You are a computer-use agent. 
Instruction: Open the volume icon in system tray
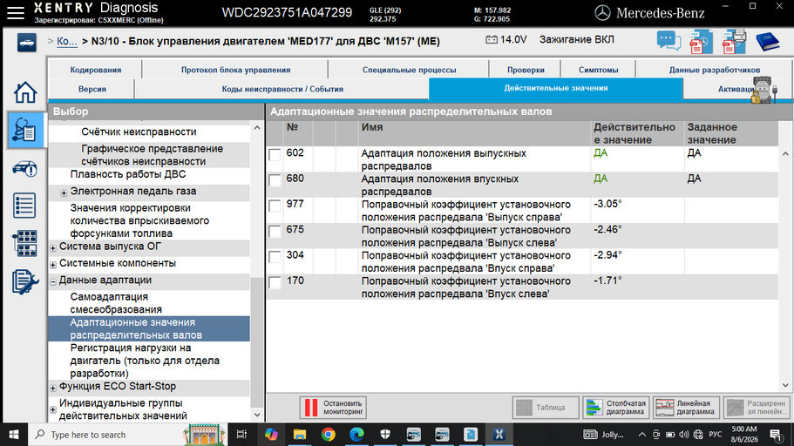[x=683, y=435]
